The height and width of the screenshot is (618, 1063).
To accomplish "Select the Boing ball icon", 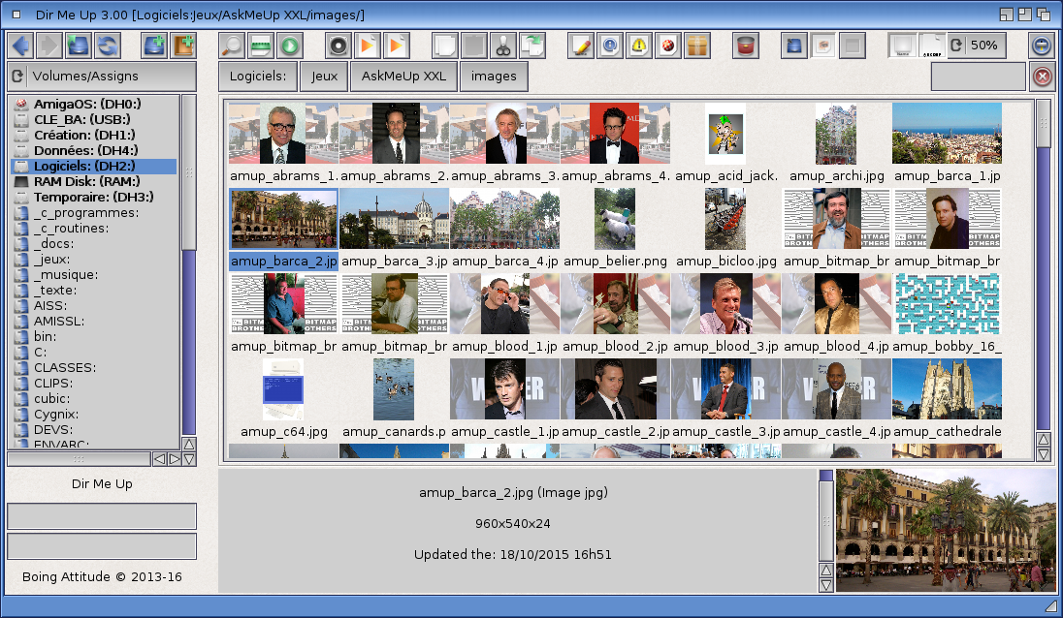I will (666, 45).
